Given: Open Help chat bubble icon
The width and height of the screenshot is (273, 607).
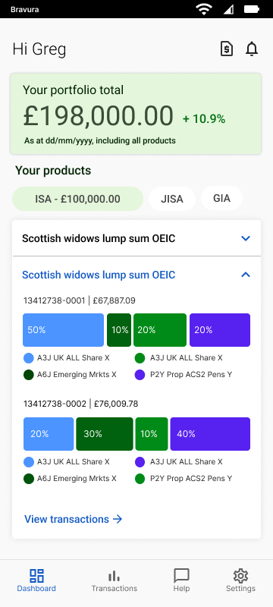Looking at the screenshot, I should tap(181, 576).
